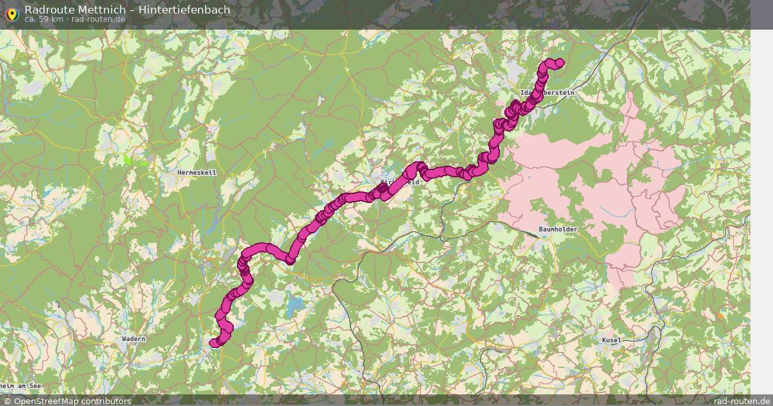Click the Hermeskeil town label
773x406 pixels.
197,173
